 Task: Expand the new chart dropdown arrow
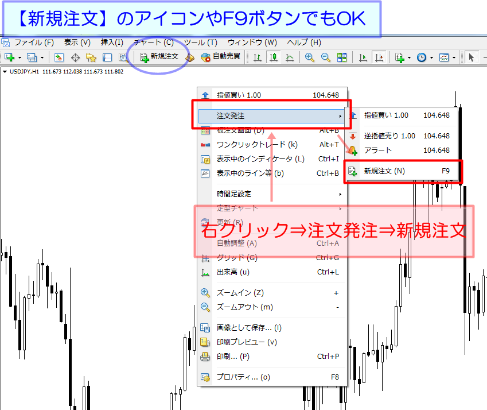pyautogui.click(x=20, y=57)
